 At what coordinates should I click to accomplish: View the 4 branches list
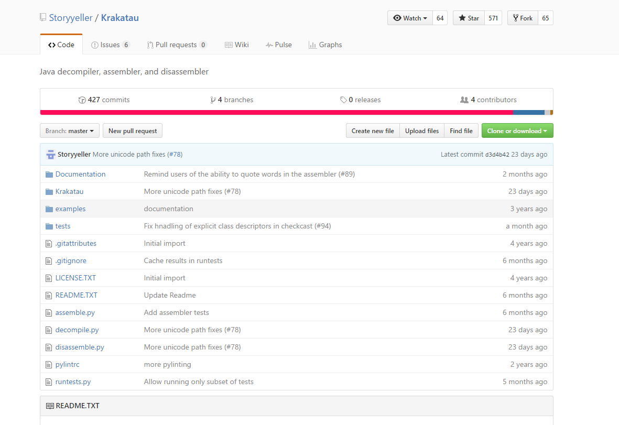coord(232,100)
